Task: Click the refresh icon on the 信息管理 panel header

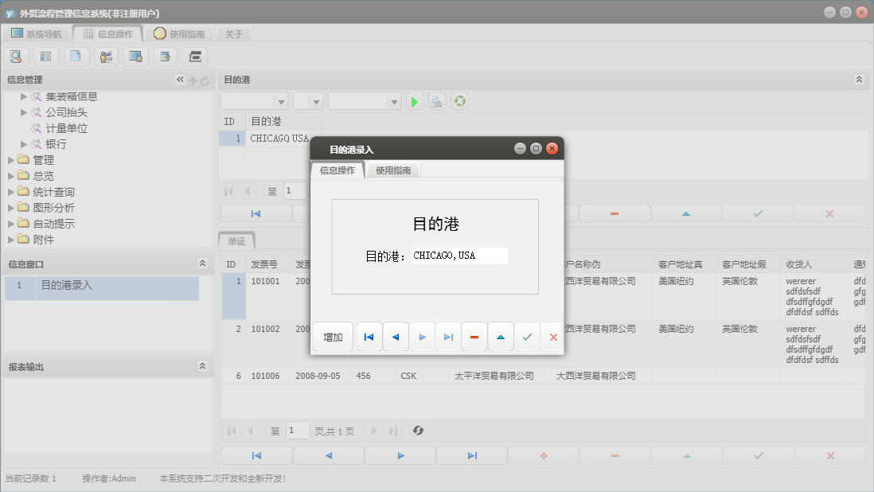Action: [204, 79]
